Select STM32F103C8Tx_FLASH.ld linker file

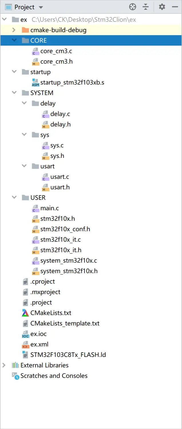68,355
